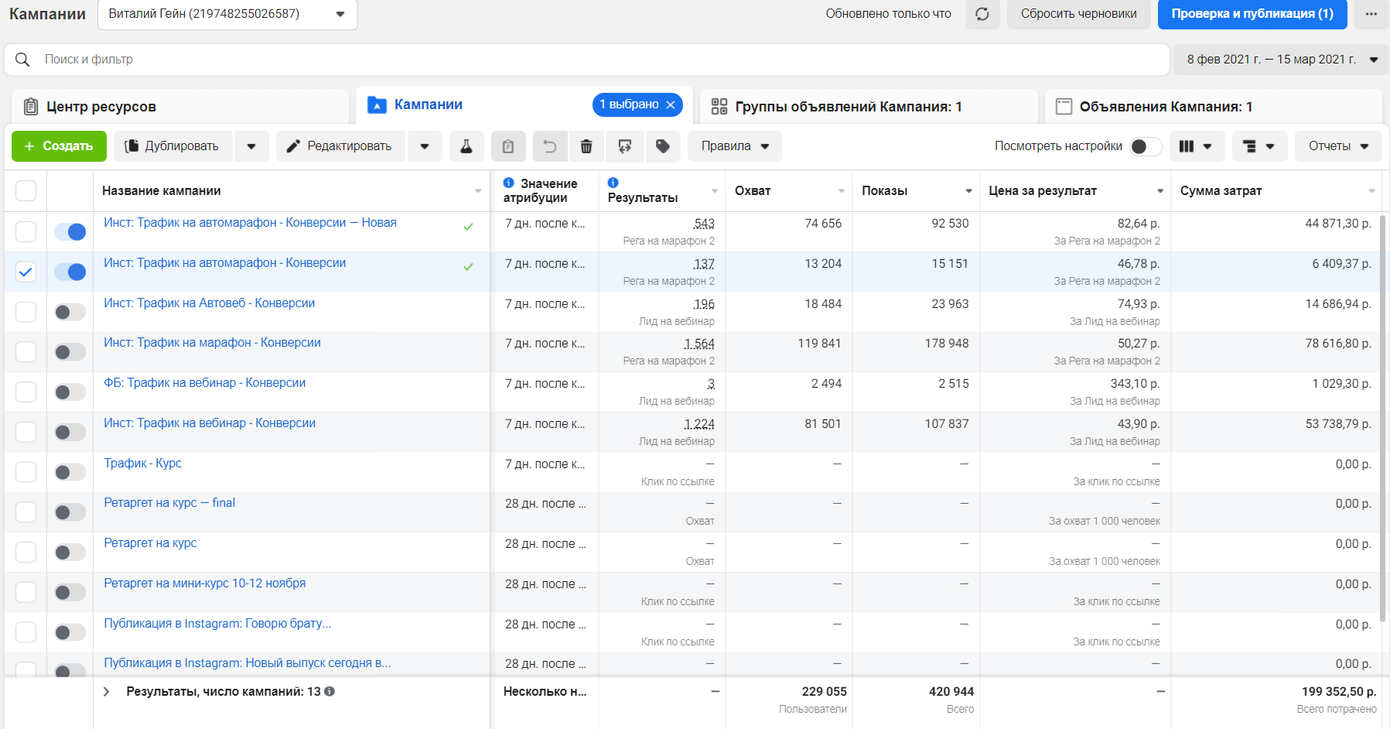Enable the 'ФБ: Трафик на вебинар' switch

tap(70, 392)
